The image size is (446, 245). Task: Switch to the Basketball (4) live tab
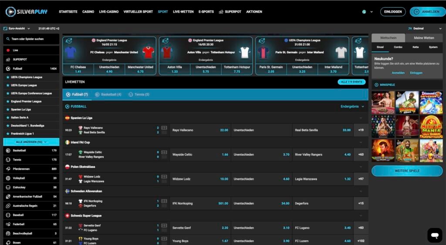pyautogui.click(x=108, y=94)
